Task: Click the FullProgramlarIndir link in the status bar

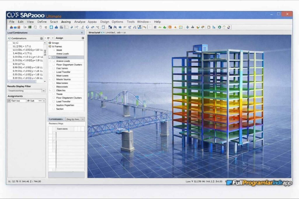Action: pos(259,182)
